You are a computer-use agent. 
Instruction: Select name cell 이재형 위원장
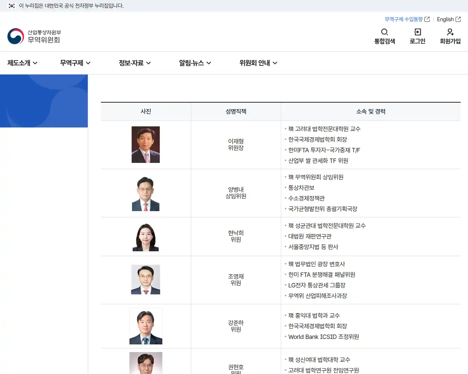236,145
